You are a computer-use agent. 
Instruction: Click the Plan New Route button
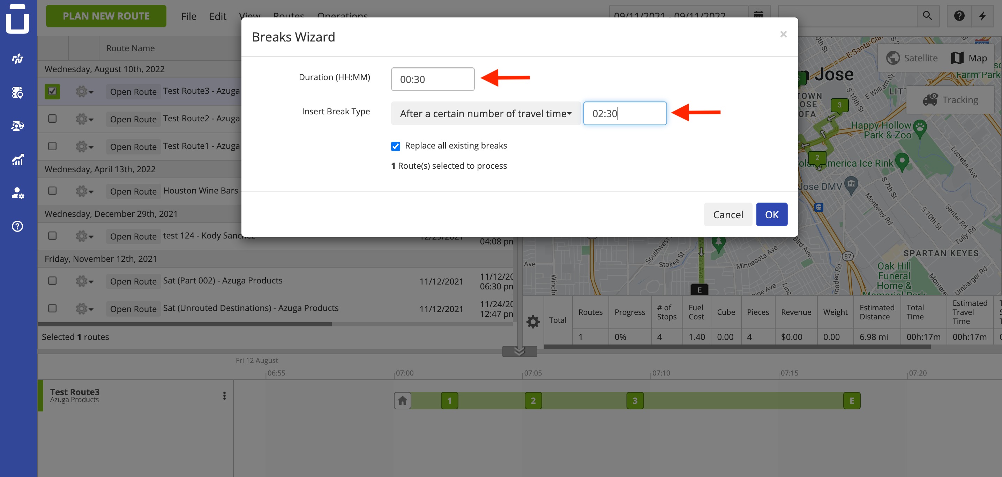tap(106, 16)
